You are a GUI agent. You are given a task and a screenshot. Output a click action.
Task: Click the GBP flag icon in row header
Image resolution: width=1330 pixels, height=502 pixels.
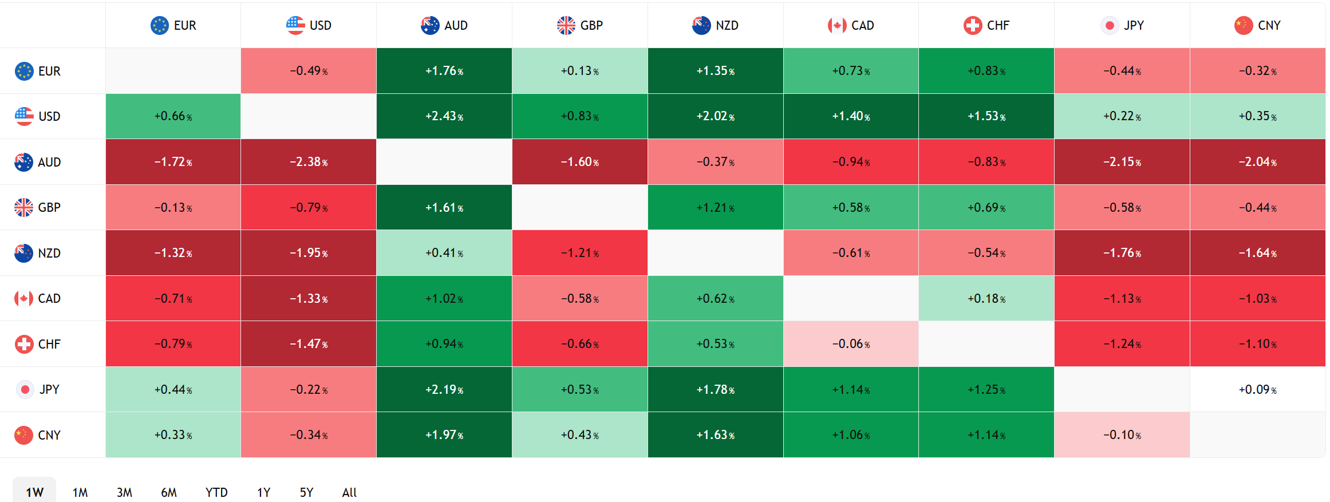pyautogui.click(x=24, y=207)
